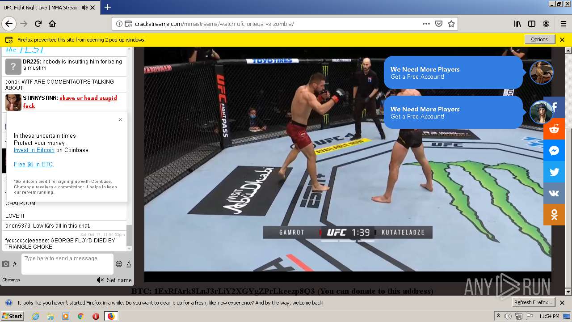Go back using the browser Back arrow

click(x=9, y=24)
